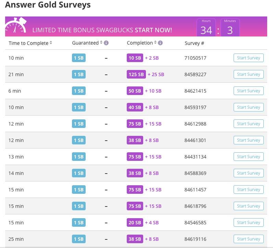Click the Completion header label

pos(140,43)
